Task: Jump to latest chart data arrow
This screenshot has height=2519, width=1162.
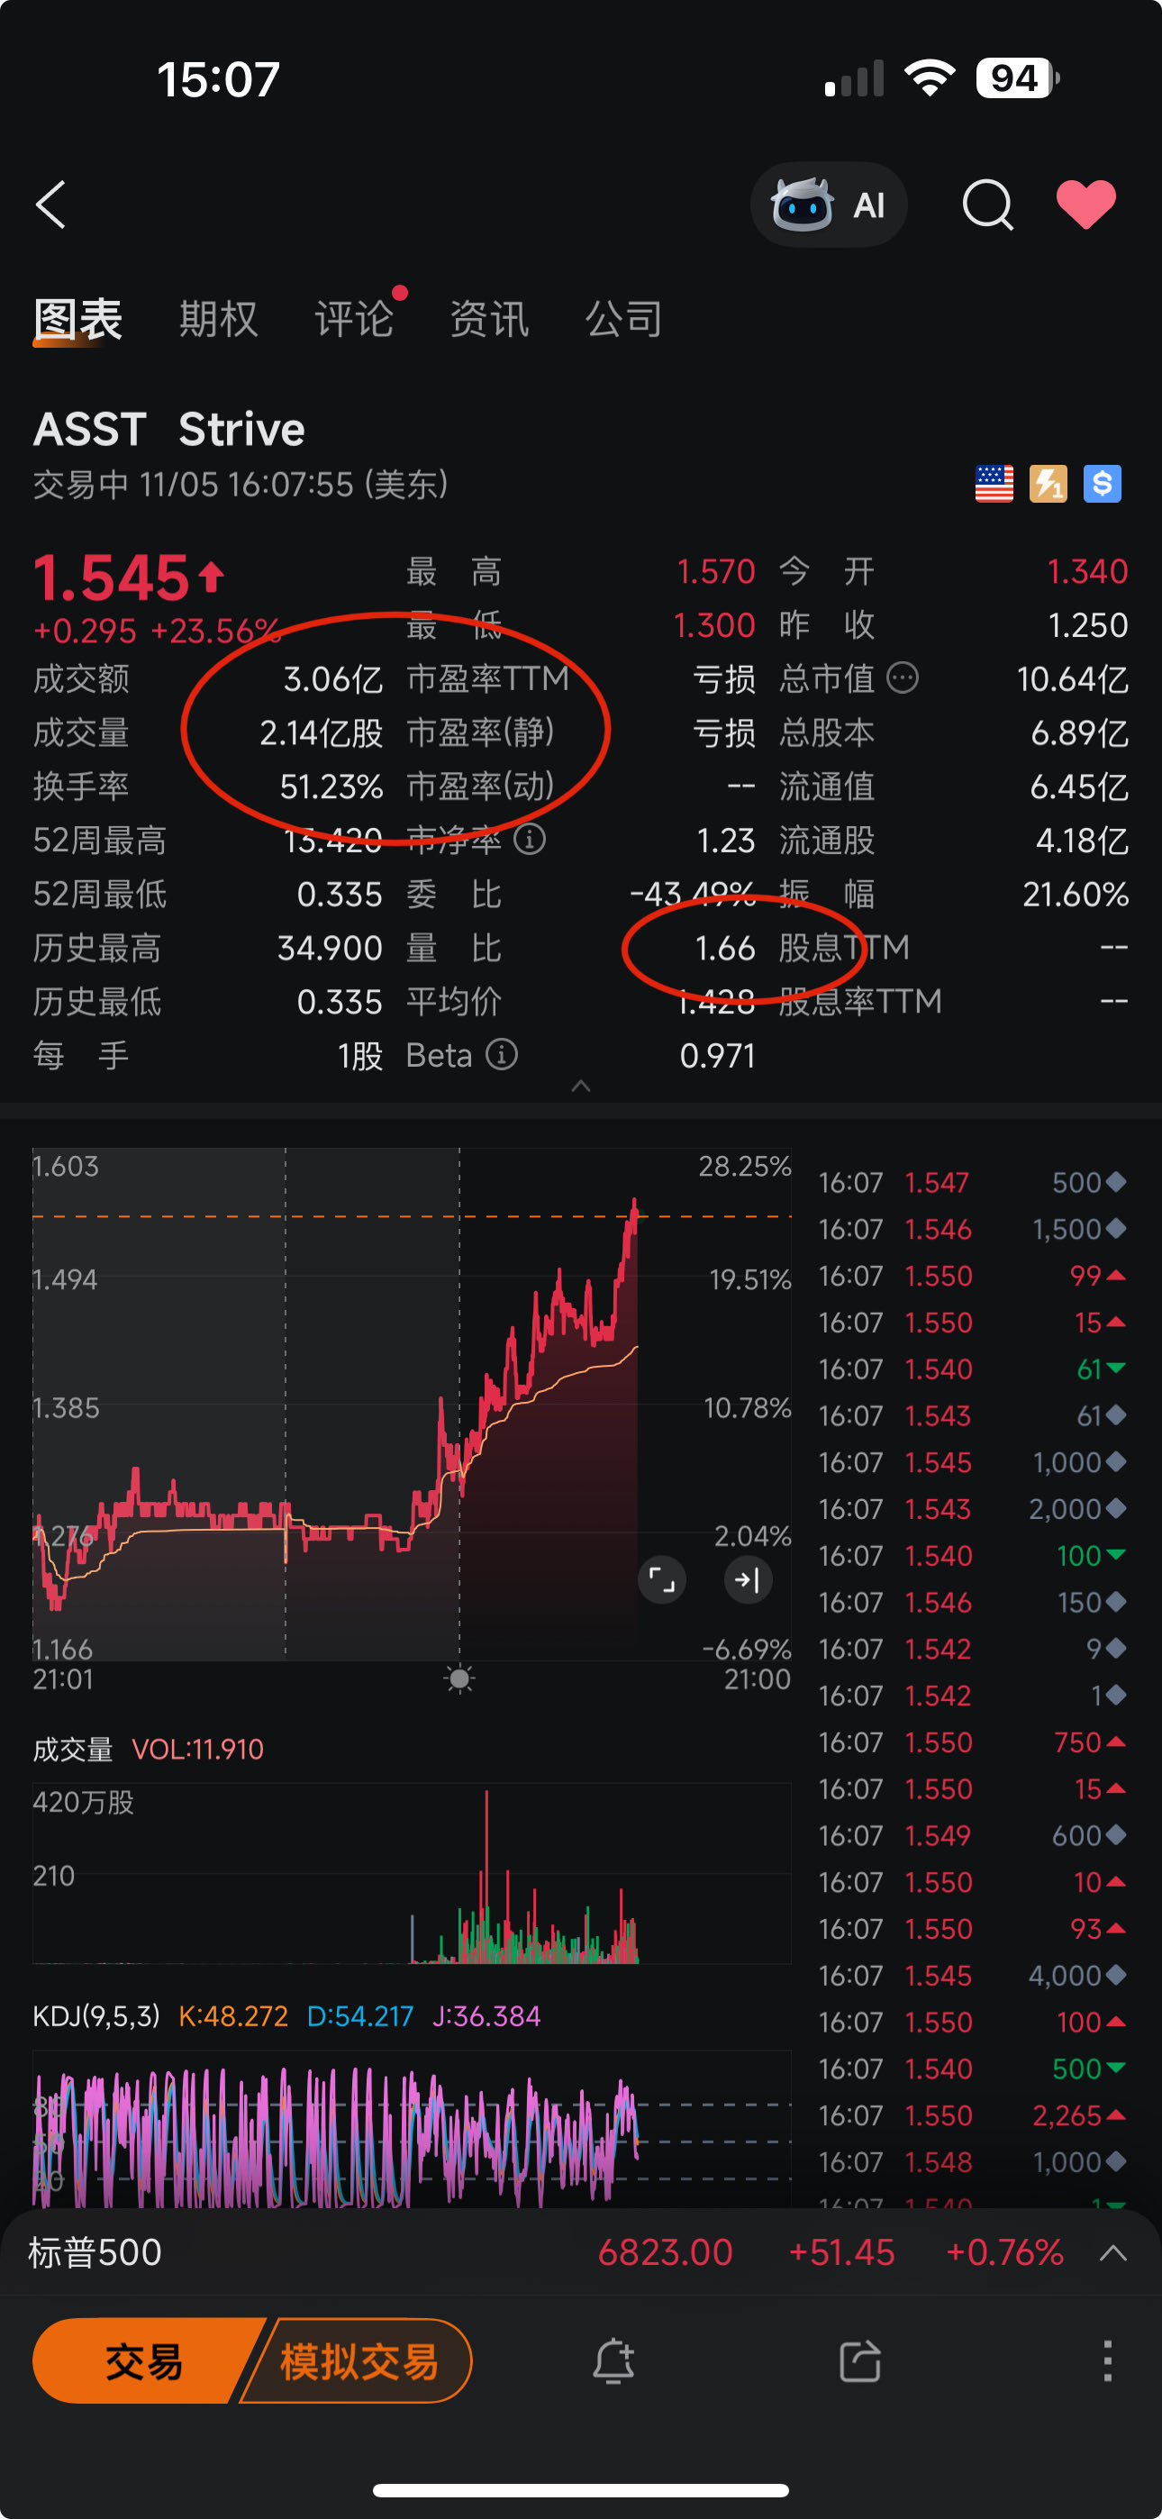Action: pos(749,1579)
